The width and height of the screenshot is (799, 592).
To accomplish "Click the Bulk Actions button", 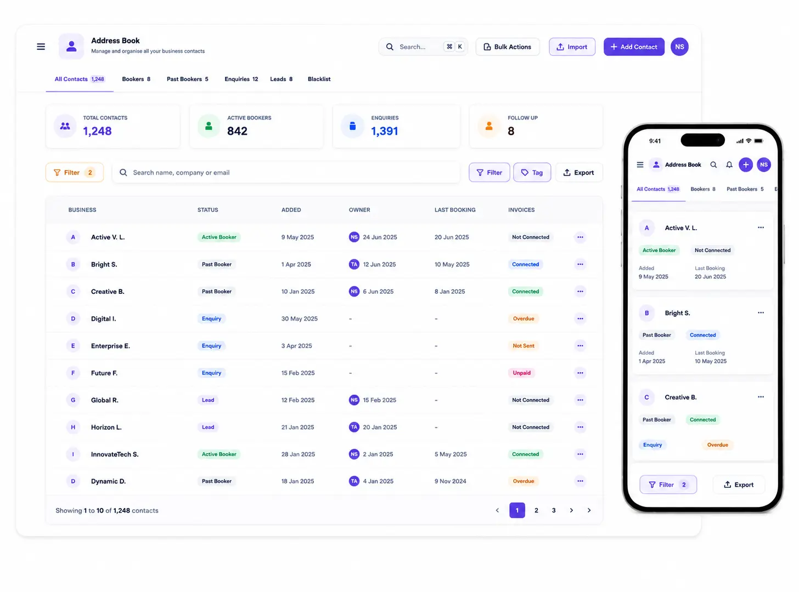I will 508,47.
